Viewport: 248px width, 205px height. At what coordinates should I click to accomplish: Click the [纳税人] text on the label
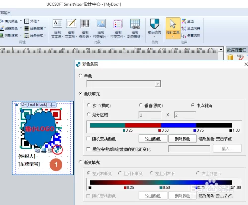(27, 156)
